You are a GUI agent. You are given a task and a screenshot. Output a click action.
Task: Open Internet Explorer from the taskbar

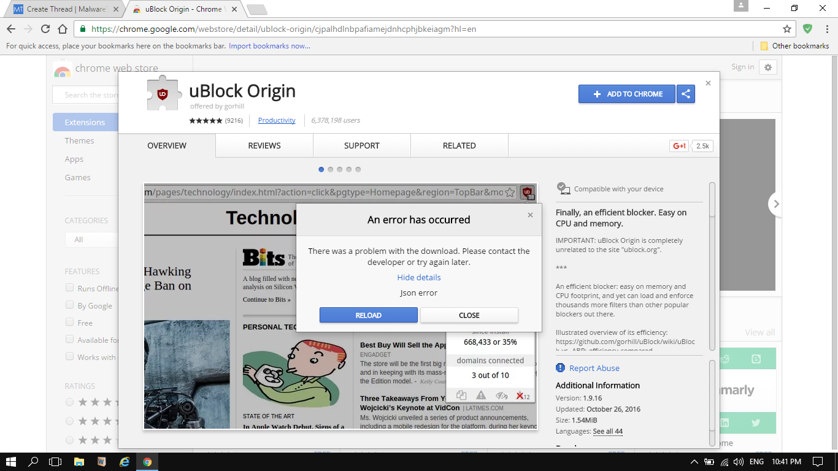[125, 462]
